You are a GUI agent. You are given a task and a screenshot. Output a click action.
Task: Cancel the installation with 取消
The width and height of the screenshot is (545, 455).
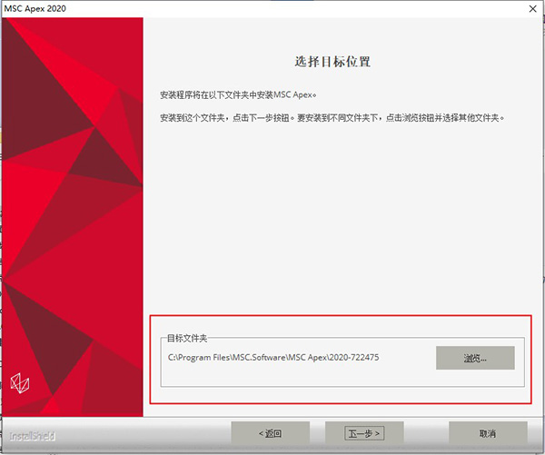tap(488, 433)
